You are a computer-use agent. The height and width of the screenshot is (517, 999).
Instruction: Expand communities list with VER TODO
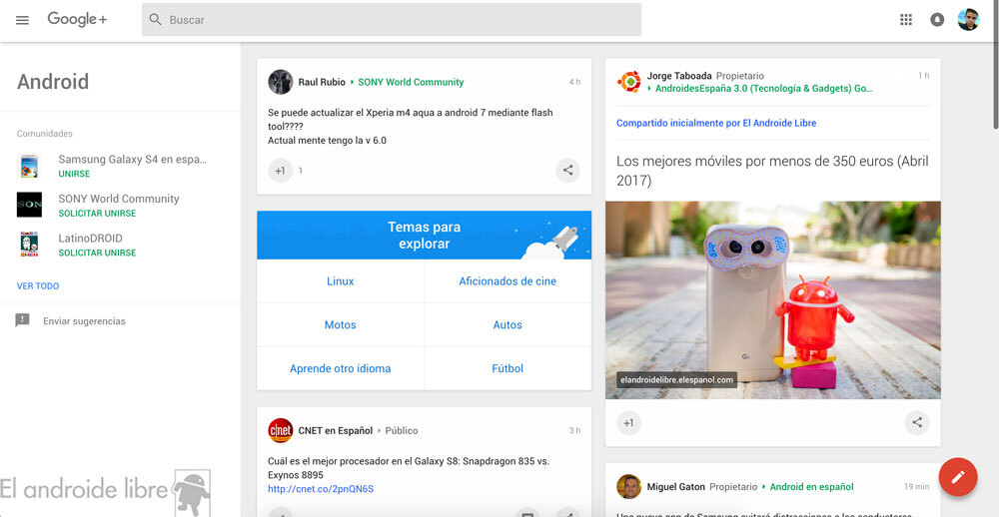point(38,286)
